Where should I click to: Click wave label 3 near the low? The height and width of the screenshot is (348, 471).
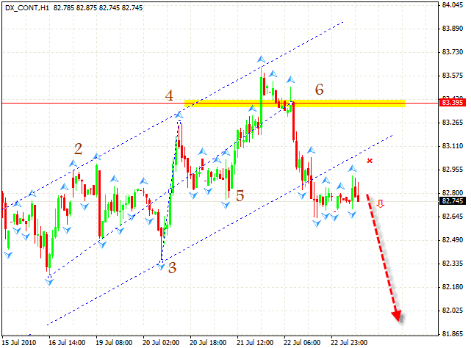[x=172, y=268]
